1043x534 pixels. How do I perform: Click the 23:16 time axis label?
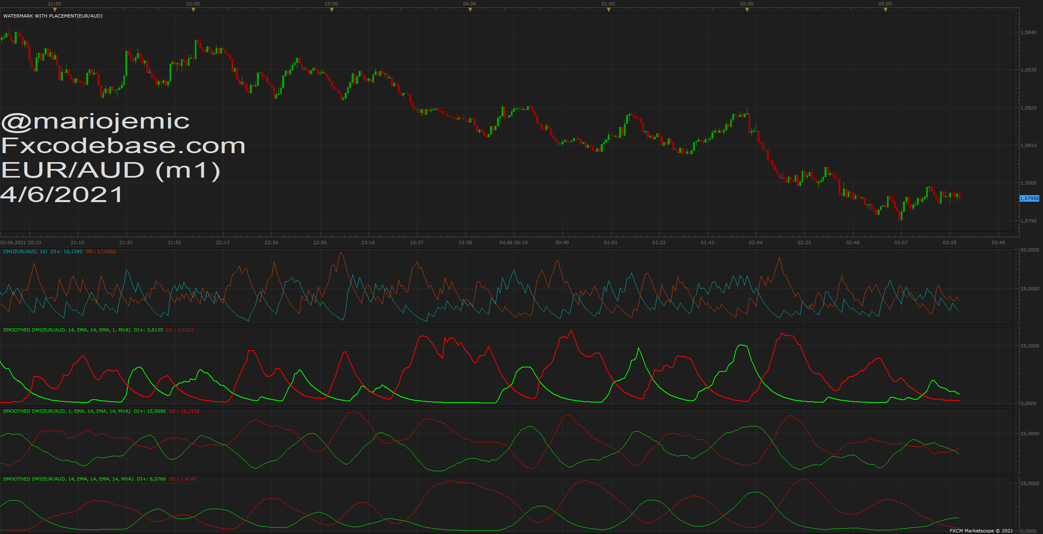[368, 243]
